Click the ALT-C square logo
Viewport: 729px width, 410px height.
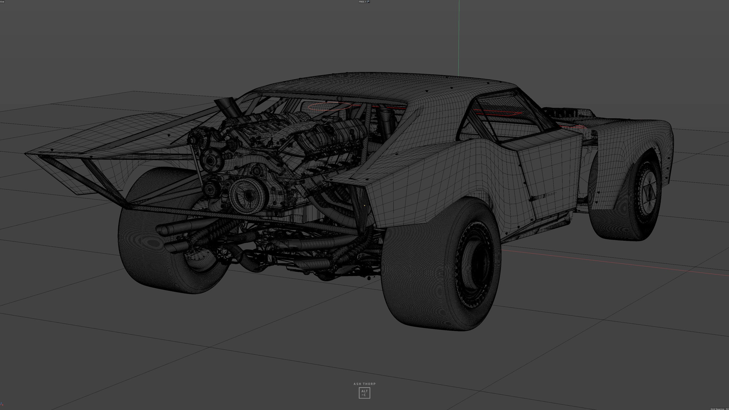coord(364,393)
